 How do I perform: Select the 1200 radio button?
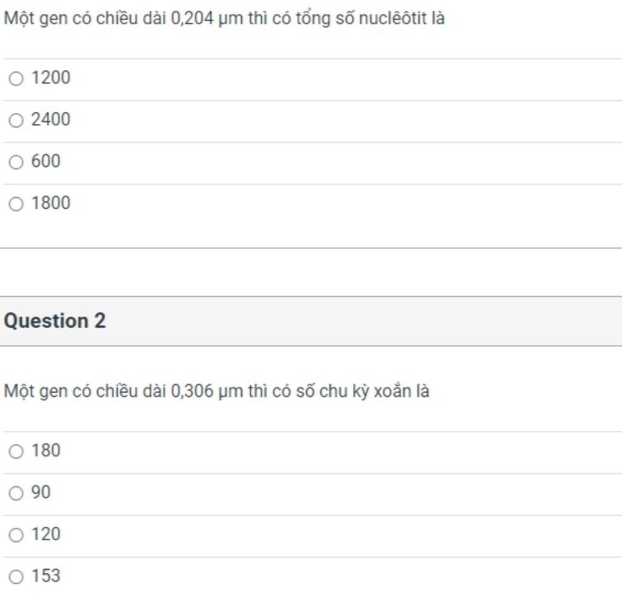(16, 78)
